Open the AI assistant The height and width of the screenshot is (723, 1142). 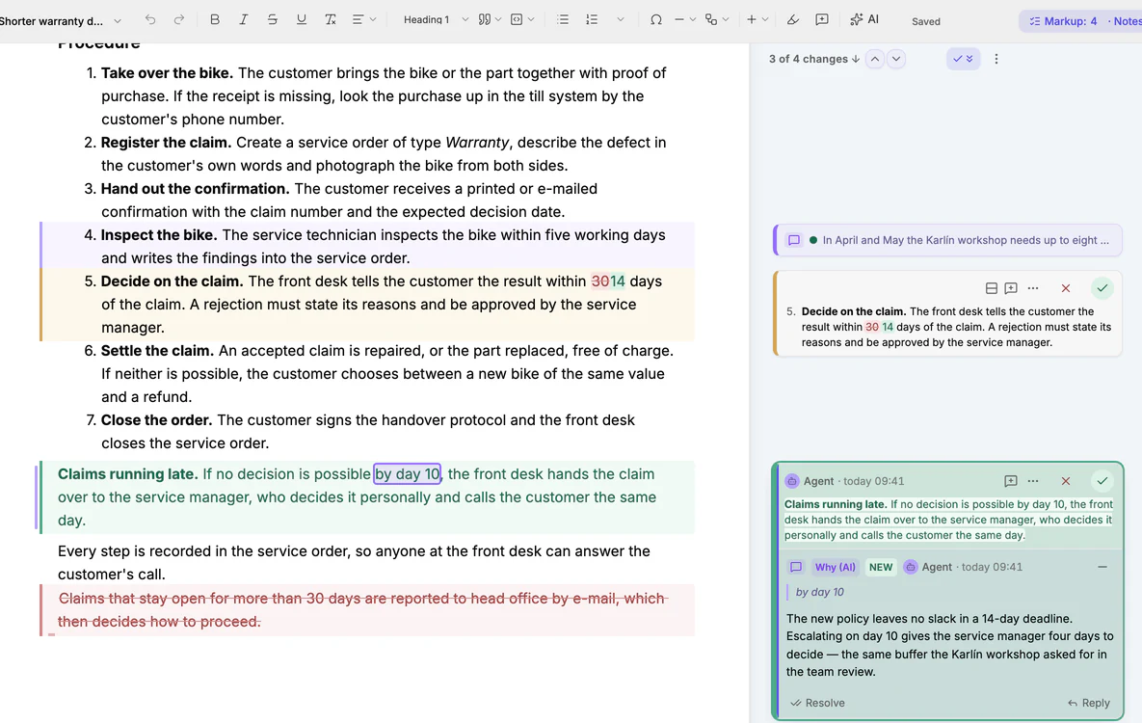pos(863,19)
